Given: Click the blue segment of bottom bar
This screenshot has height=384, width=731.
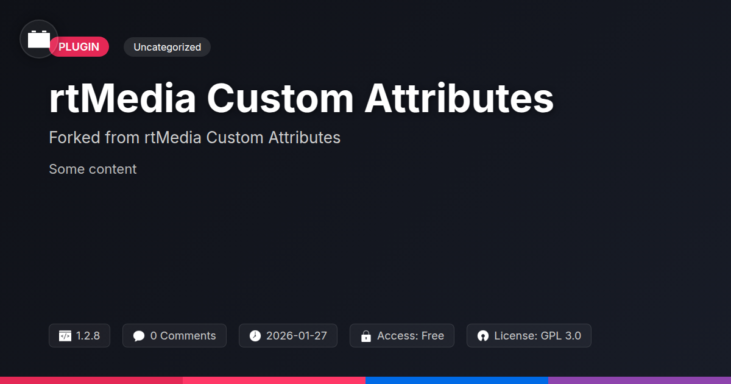Looking at the screenshot, I should [457, 380].
